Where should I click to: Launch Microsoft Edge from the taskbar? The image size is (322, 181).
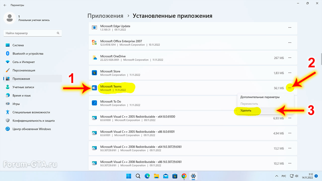tap(147, 176)
